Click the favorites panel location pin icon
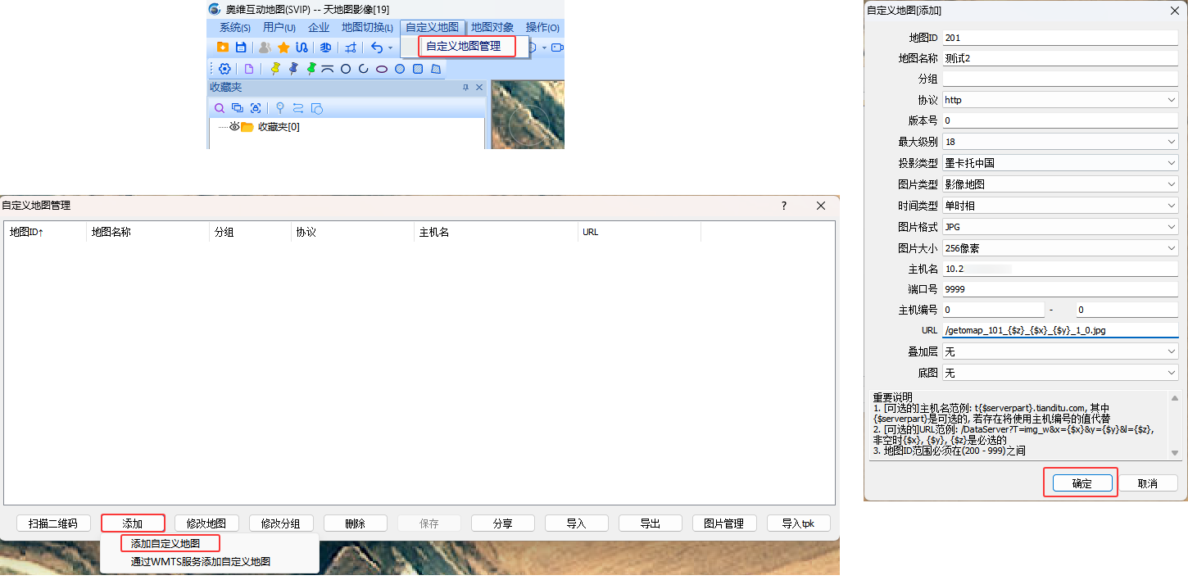Screen dimensions: 1188x580 point(279,108)
